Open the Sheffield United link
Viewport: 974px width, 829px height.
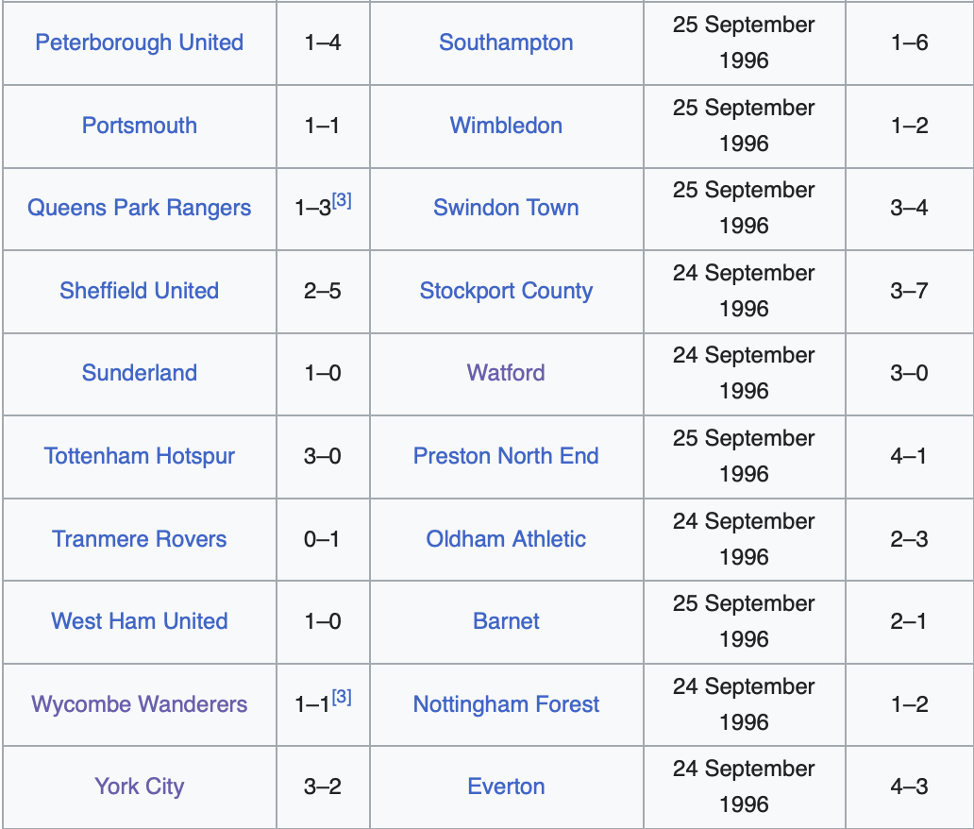(x=139, y=291)
